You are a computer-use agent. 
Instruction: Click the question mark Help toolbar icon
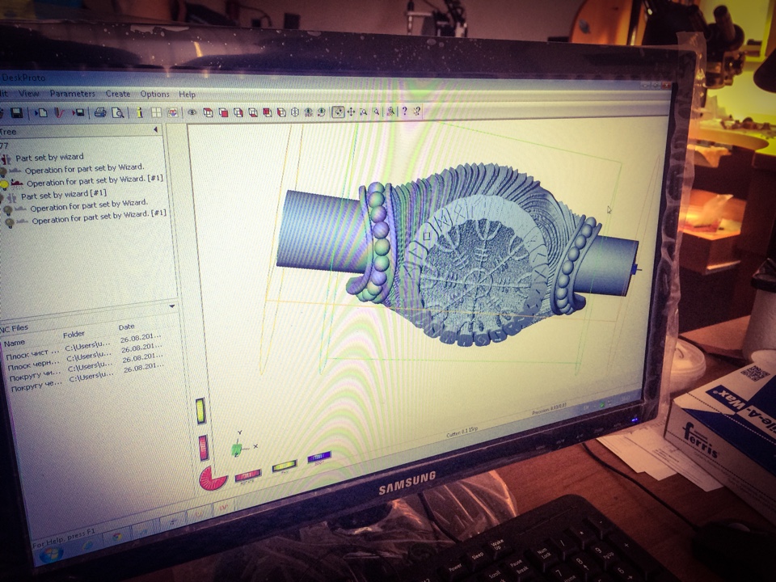click(404, 112)
